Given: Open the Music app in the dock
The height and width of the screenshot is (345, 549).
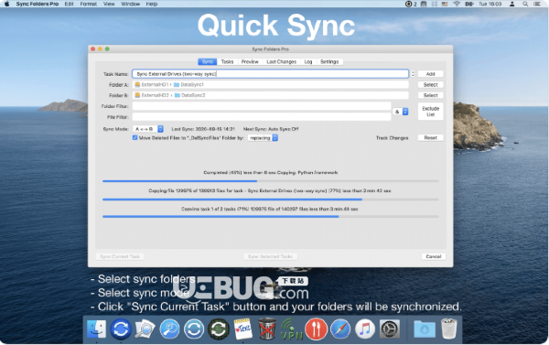Looking at the screenshot, I should 365,329.
